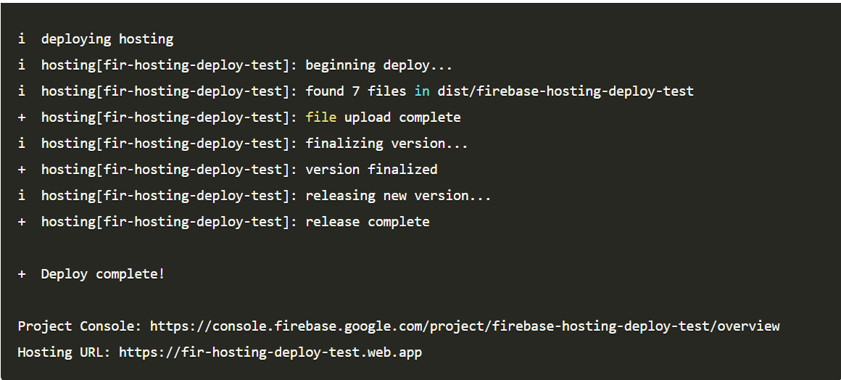Click the plus marker on the "version finalized" line
This screenshot has height=380, width=841.
pos(22,170)
